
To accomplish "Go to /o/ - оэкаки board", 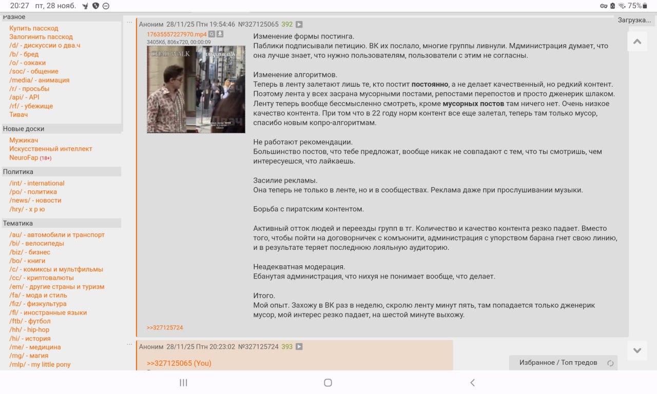I will coord(27,63).
